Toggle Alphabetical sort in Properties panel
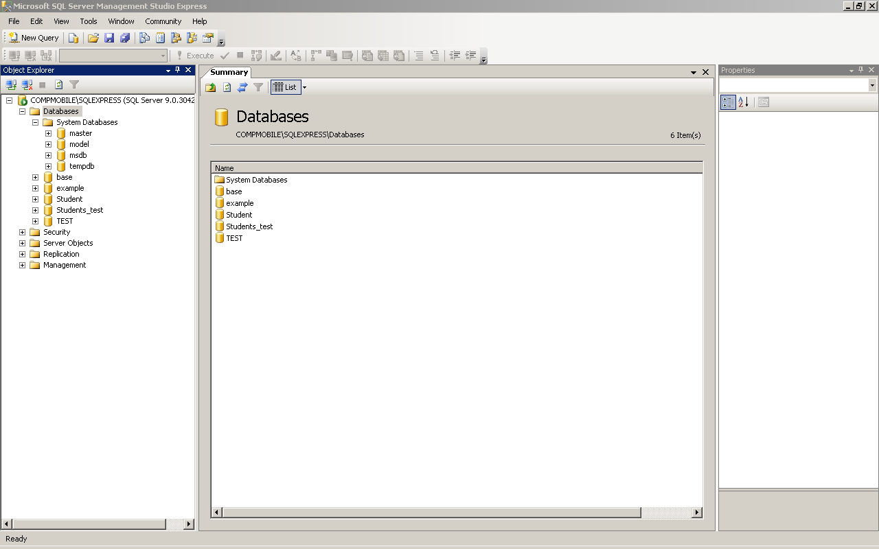This screenshot has width=879, height=549. (744, 102)
